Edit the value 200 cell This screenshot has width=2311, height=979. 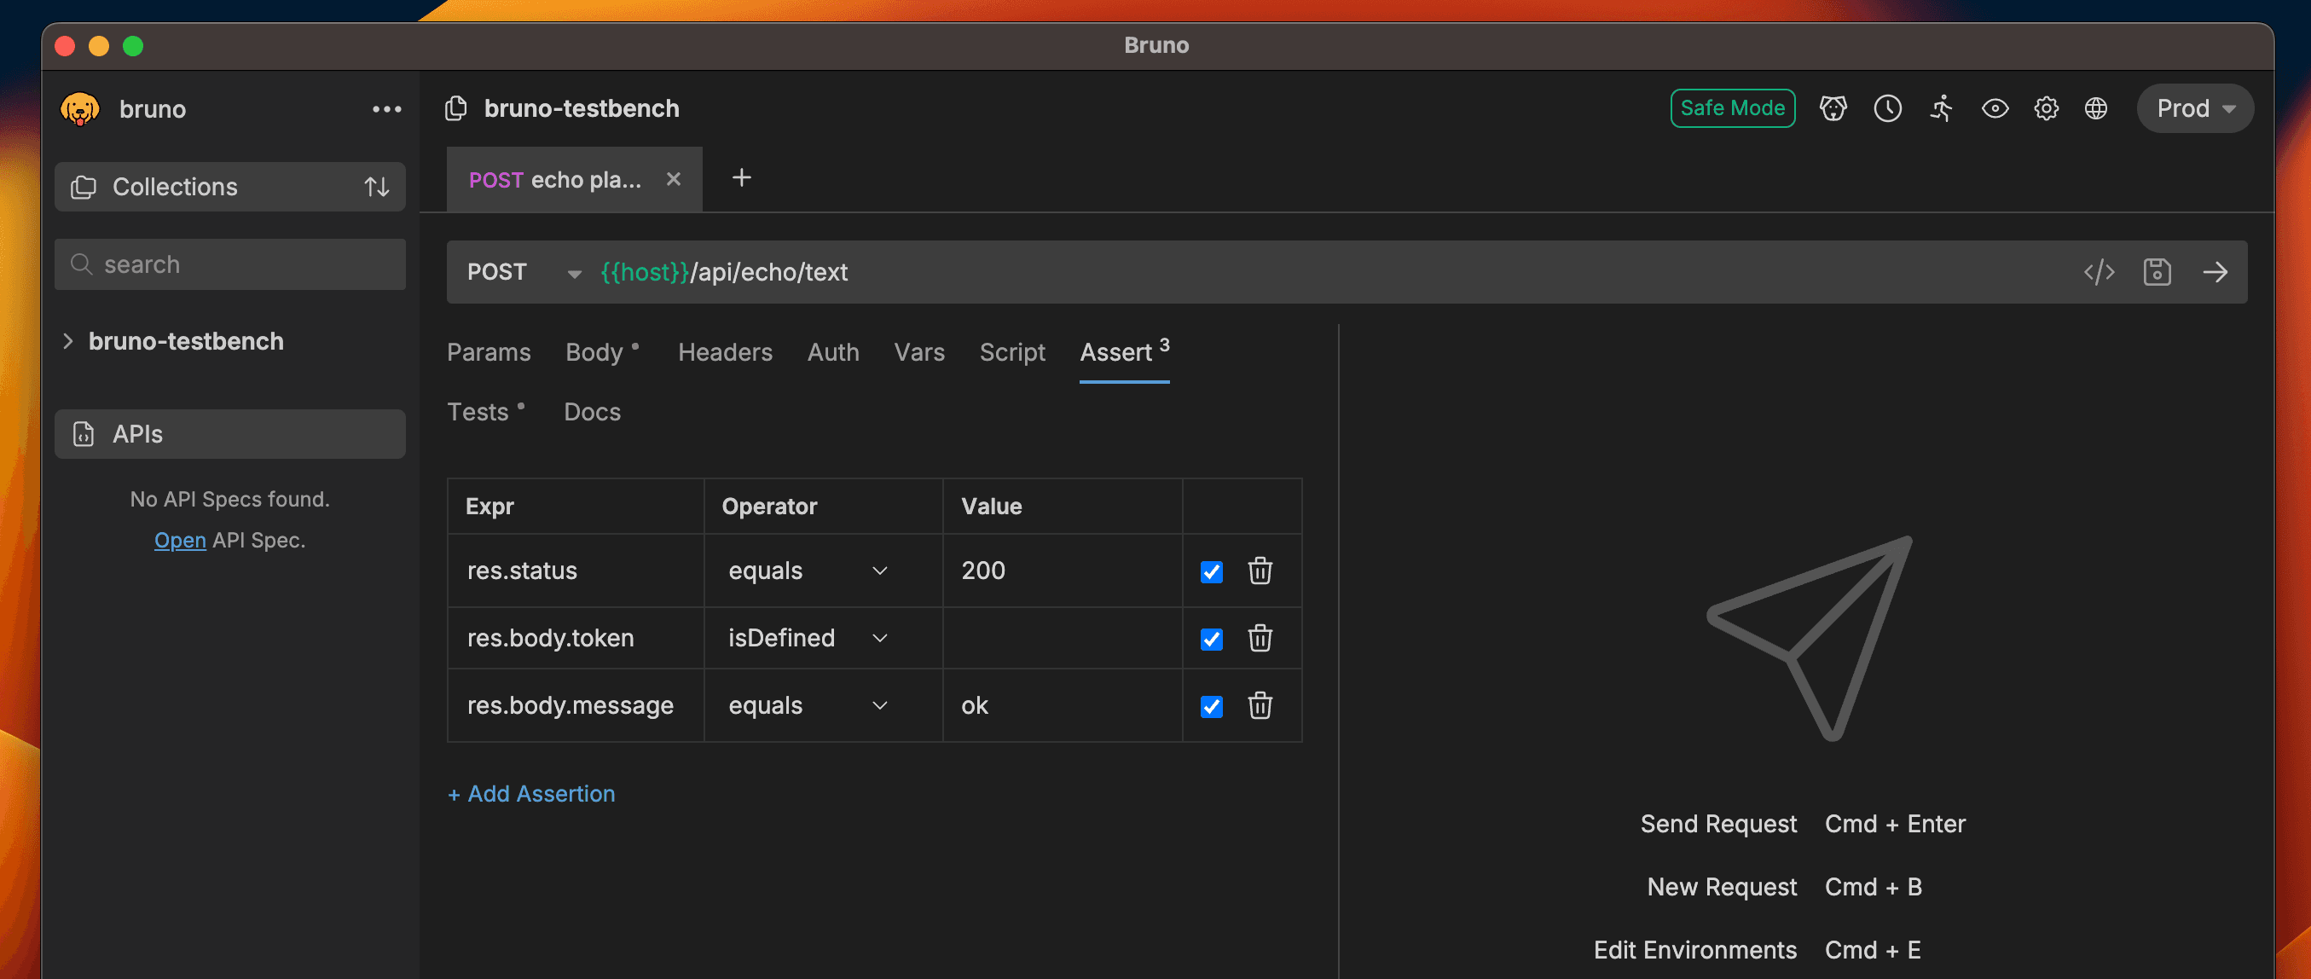click(1063, 571)
